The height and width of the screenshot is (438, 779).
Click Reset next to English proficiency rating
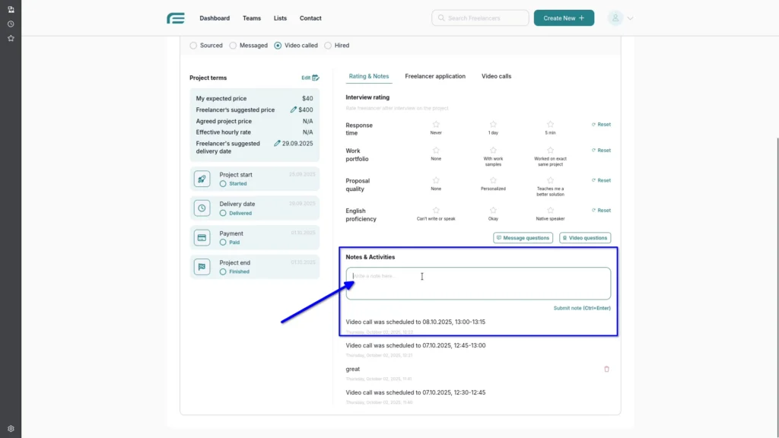pos(601,210)
